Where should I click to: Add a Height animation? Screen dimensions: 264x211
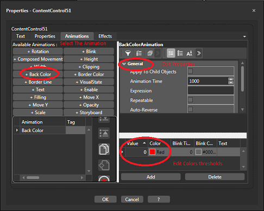coord(89,59)
